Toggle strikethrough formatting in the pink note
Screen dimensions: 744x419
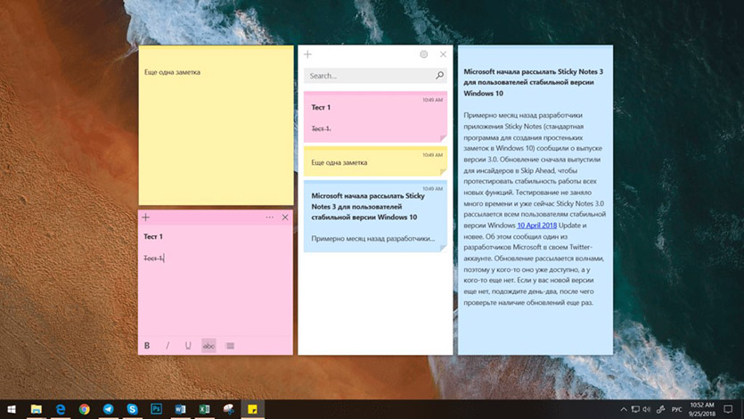coord(208,345)
